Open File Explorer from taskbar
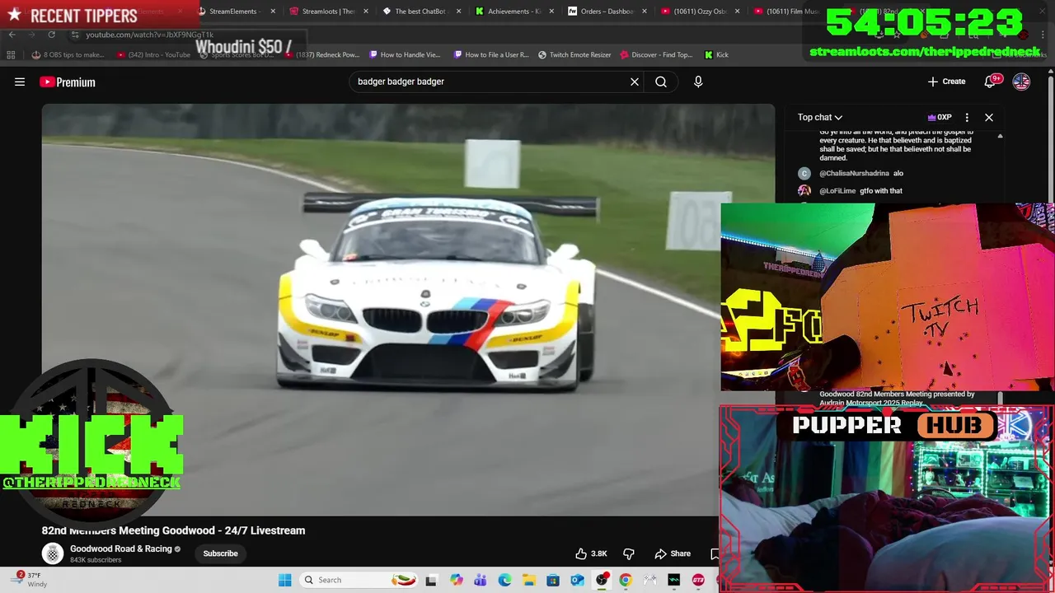1055x593 pixels. click(x=528, y=580)
